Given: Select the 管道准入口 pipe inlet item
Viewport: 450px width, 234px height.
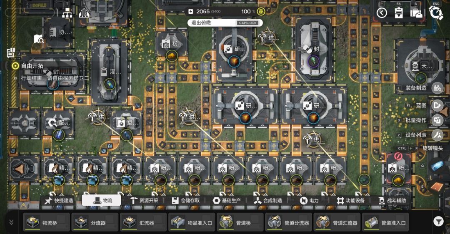Looking at the screenshot, I should [x=385, y=222].
